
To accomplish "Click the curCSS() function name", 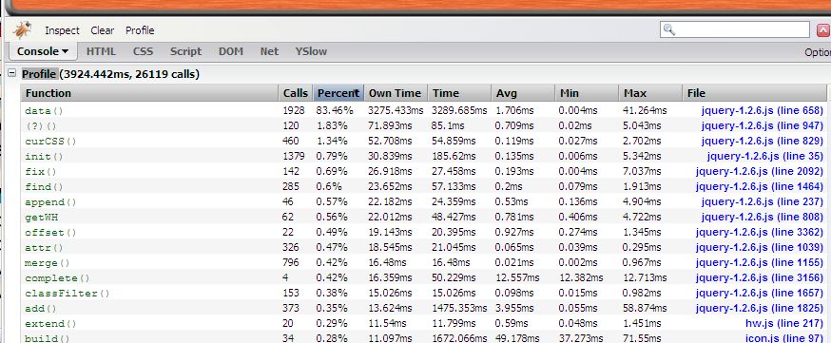I will click(x=50, y=142).
